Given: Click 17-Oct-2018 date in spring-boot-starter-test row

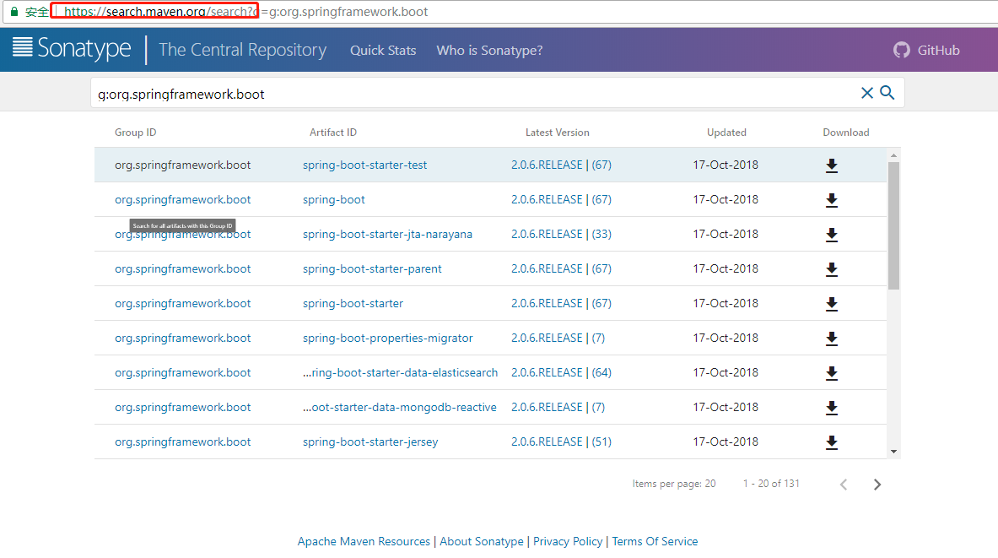Looking at the screenshot, I should pos(726,165).
